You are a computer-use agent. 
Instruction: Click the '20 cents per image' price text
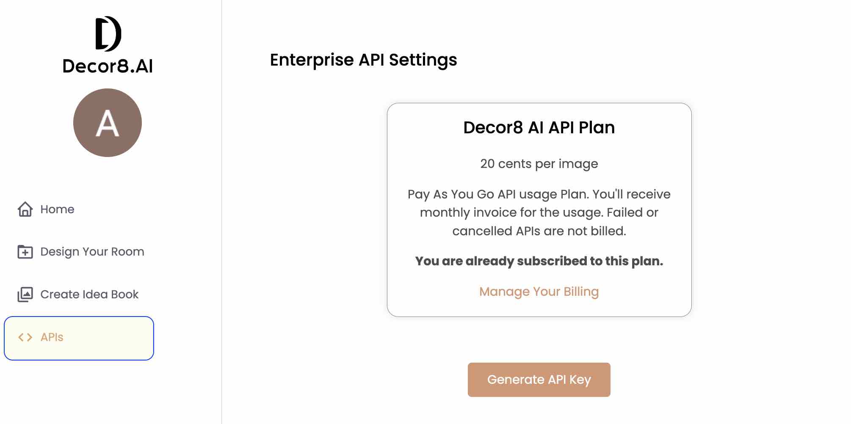[x=539, y=164]
